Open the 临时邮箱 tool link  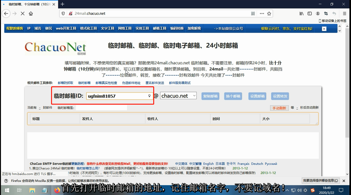(x=84, y=83)
